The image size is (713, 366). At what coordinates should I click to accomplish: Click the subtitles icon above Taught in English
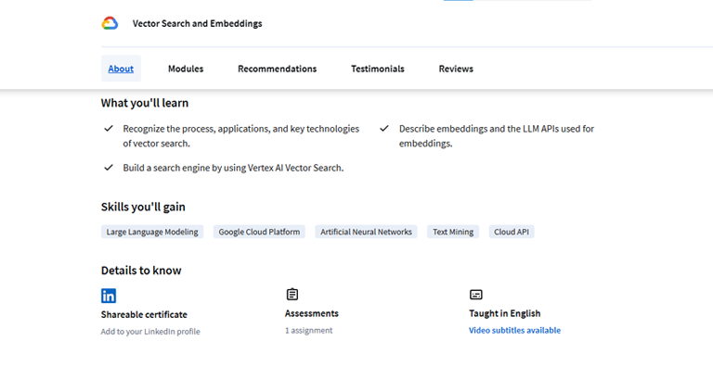[x=475, y=295]
